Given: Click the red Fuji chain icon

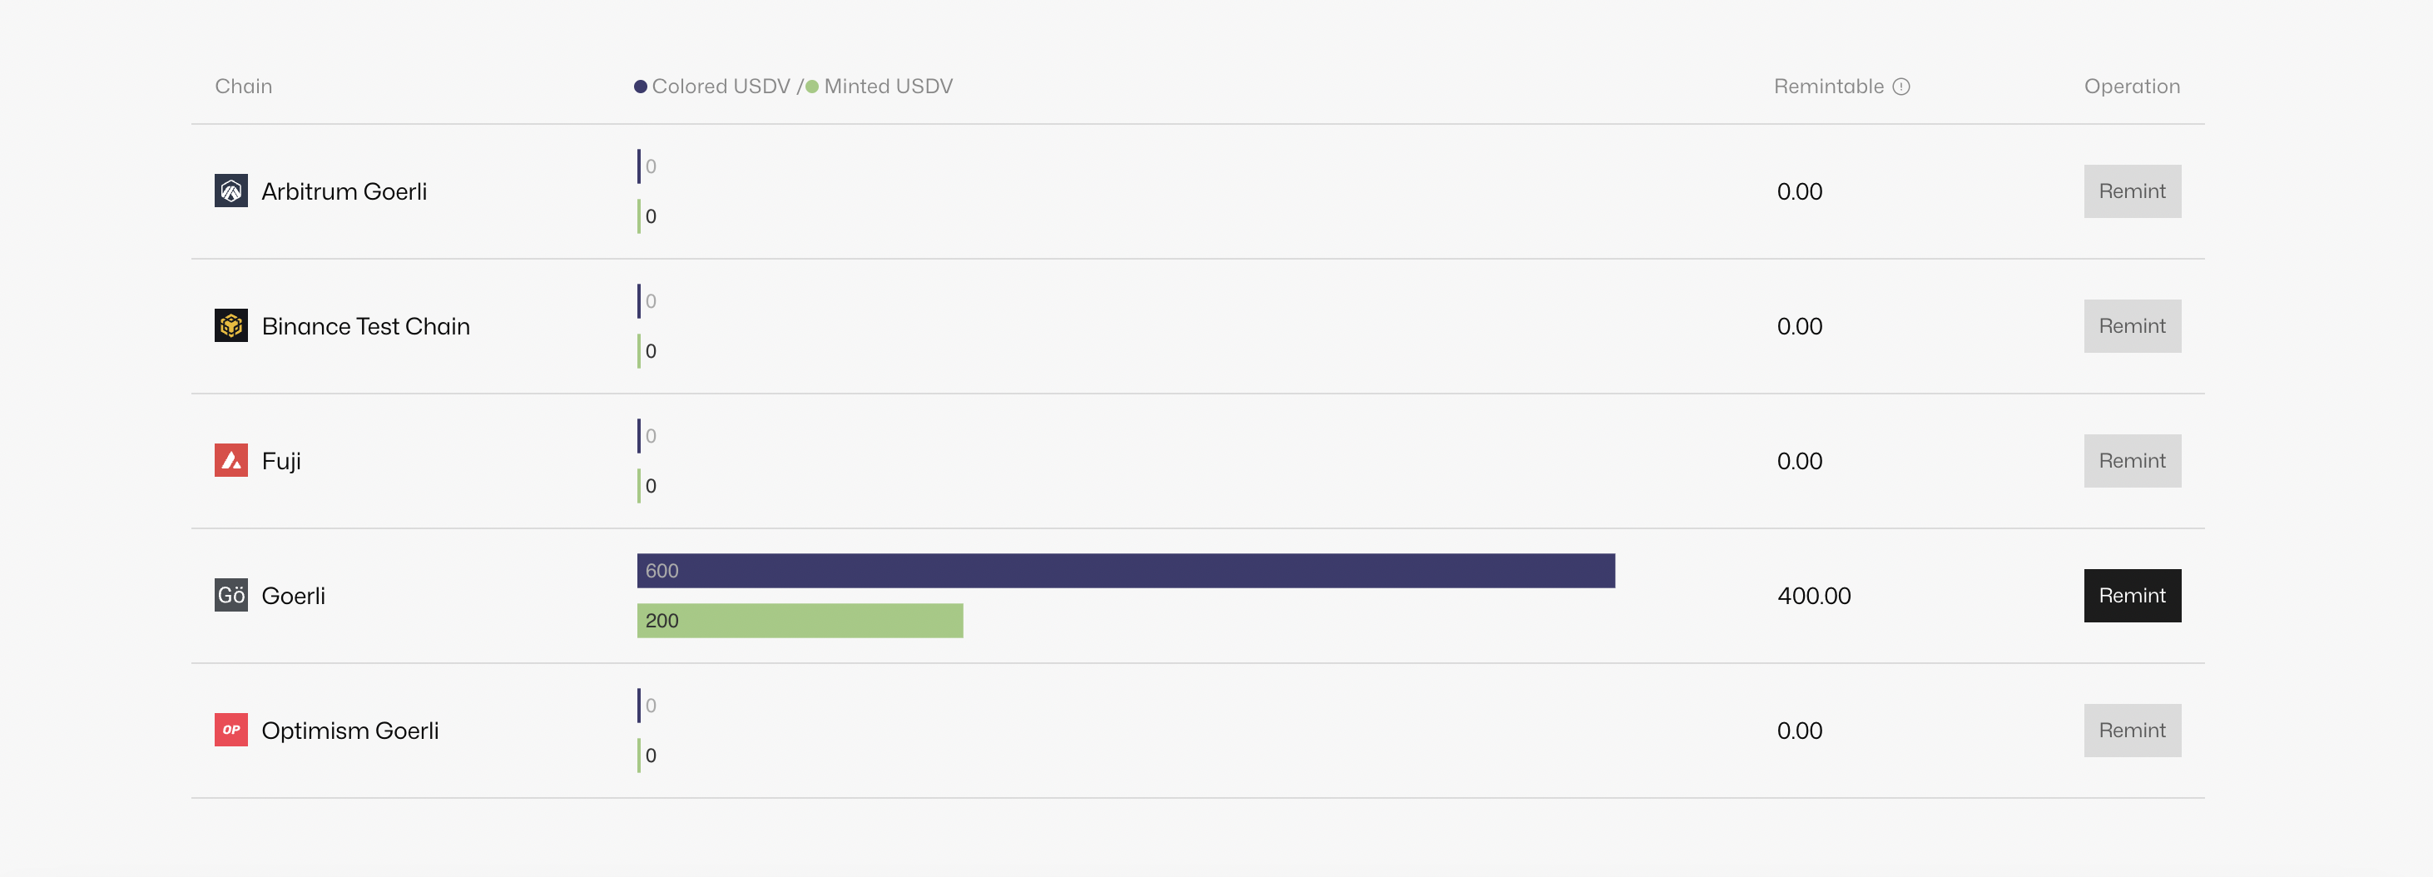Looking at the screenshot, I should pos(230,461).
